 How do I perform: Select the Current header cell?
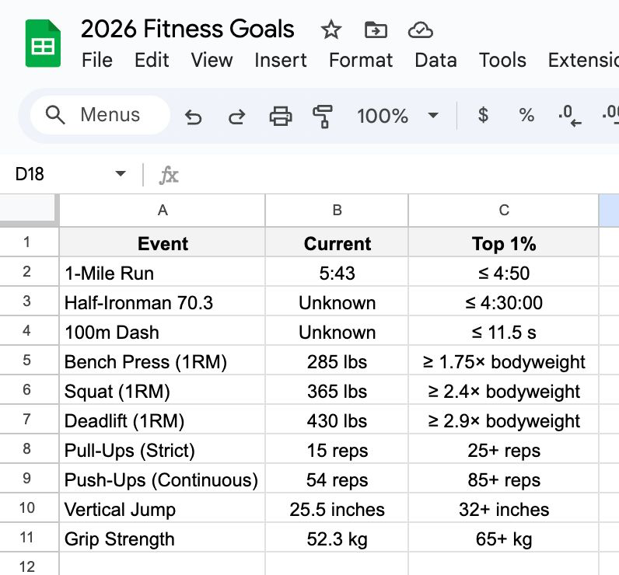(x=337, y=242)
